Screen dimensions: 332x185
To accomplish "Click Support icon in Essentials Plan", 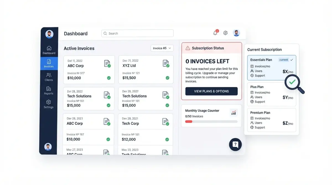I will [x=252, y=75].
